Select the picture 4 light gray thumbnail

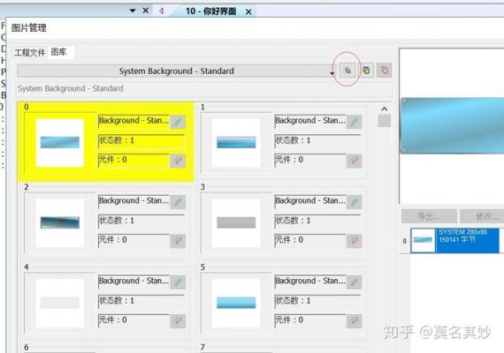pyautogui.click(x=60, y=303)
